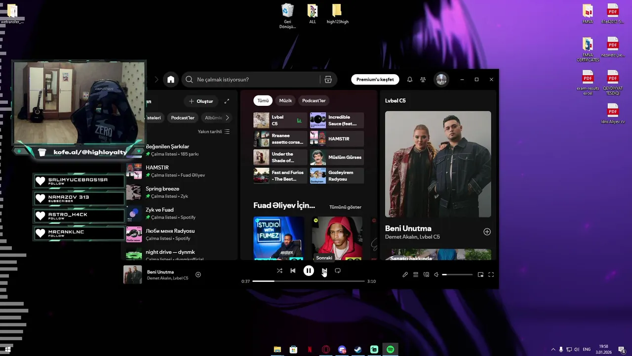The width and height of the screenshot is (632, 356).
Task: Open Microsoft Store from taskbar
Action: pos(293,350)
